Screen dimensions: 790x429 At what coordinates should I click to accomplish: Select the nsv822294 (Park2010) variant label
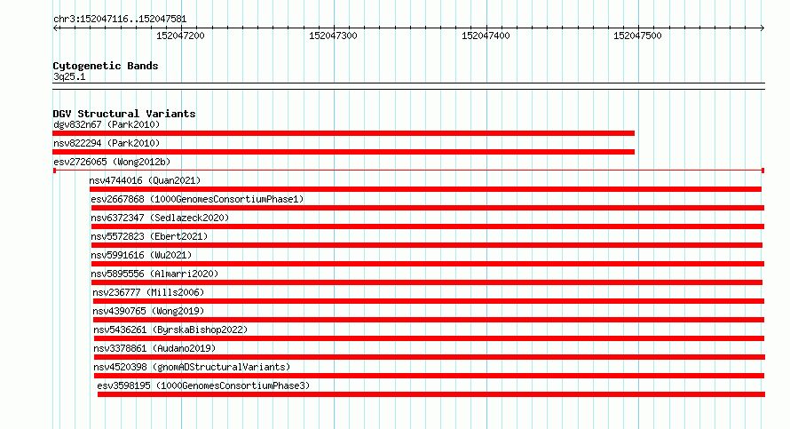coord(107,143)
